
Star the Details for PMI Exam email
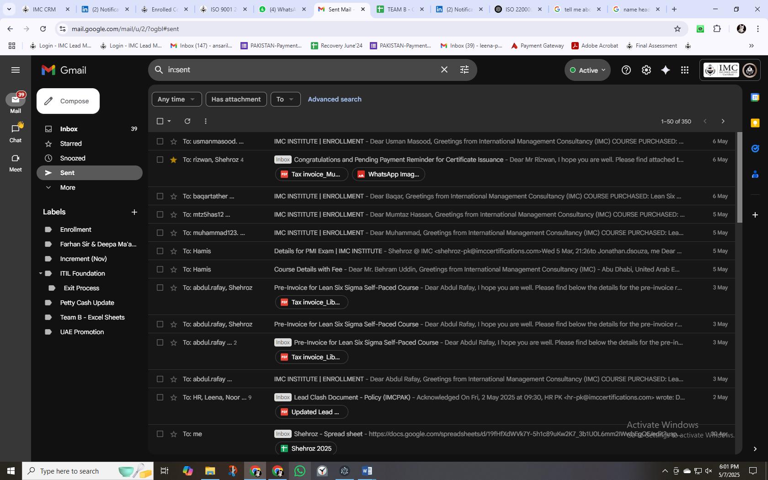pyautogui.click(x=173, y=251)
